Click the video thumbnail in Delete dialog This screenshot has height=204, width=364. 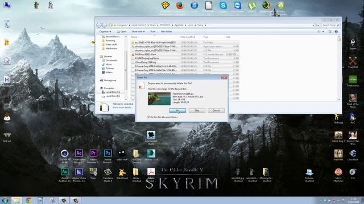click(159, 99)
